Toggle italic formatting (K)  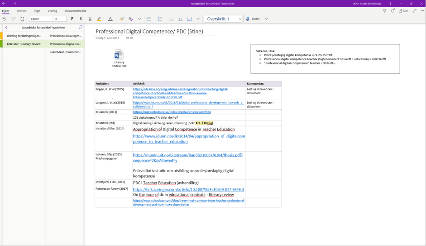[81, 19]
